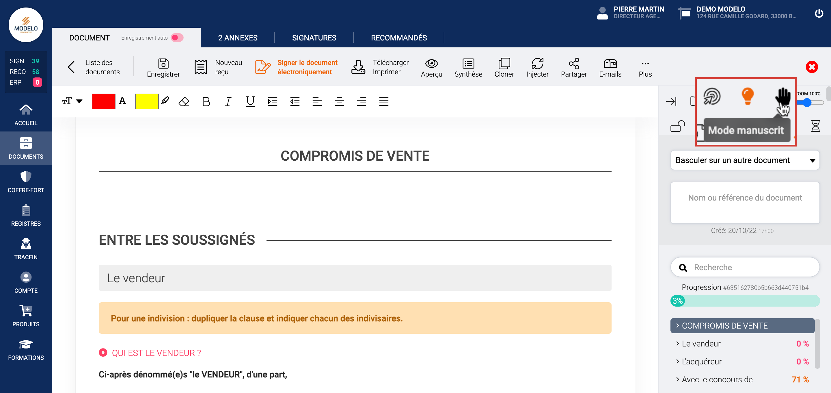Select the eraser formatting tool
Screen dimensions: 831x393
click(184, 102)
